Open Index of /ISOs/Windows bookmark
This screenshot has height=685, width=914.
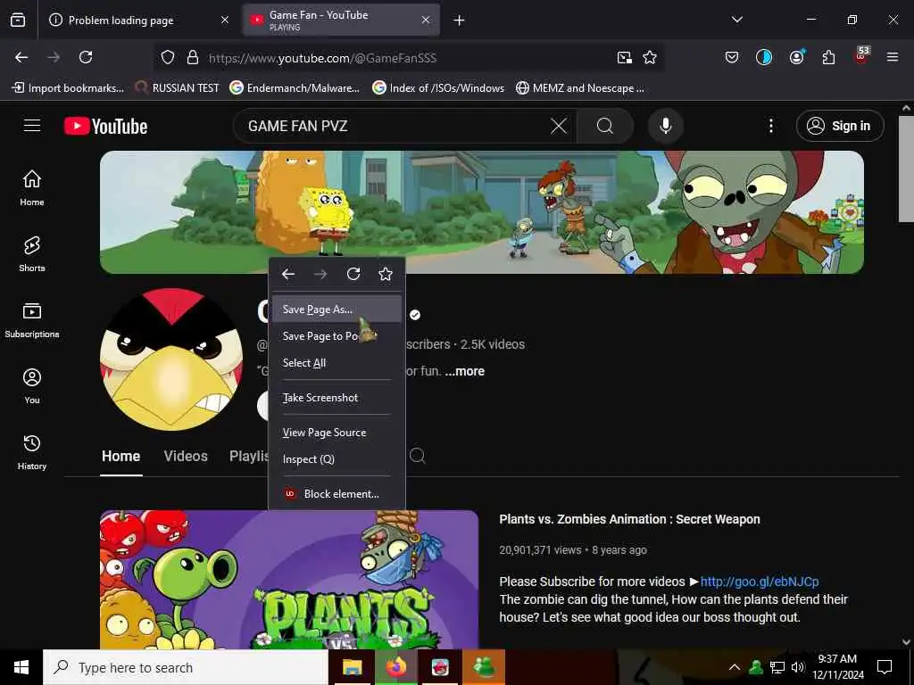pos(438,88)
